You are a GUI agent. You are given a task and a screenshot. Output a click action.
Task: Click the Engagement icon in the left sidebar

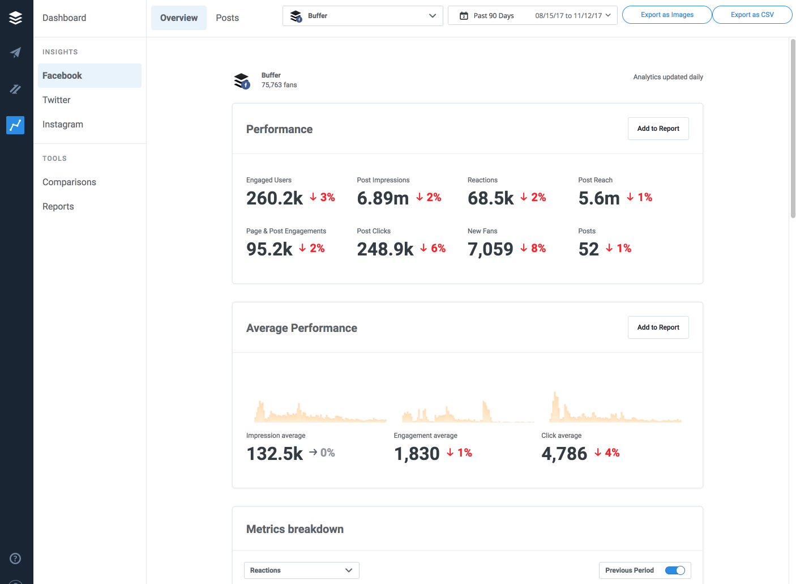click(15, 89)
